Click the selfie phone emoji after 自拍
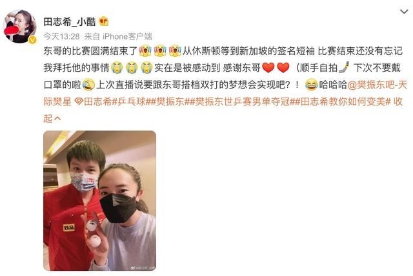Screen dimensions: 413x276 (x=344, y=67)
